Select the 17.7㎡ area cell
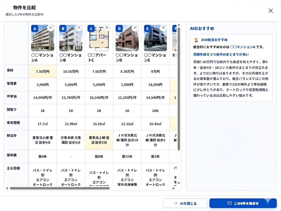The image size is (281, 211). [x=43, y=124]
